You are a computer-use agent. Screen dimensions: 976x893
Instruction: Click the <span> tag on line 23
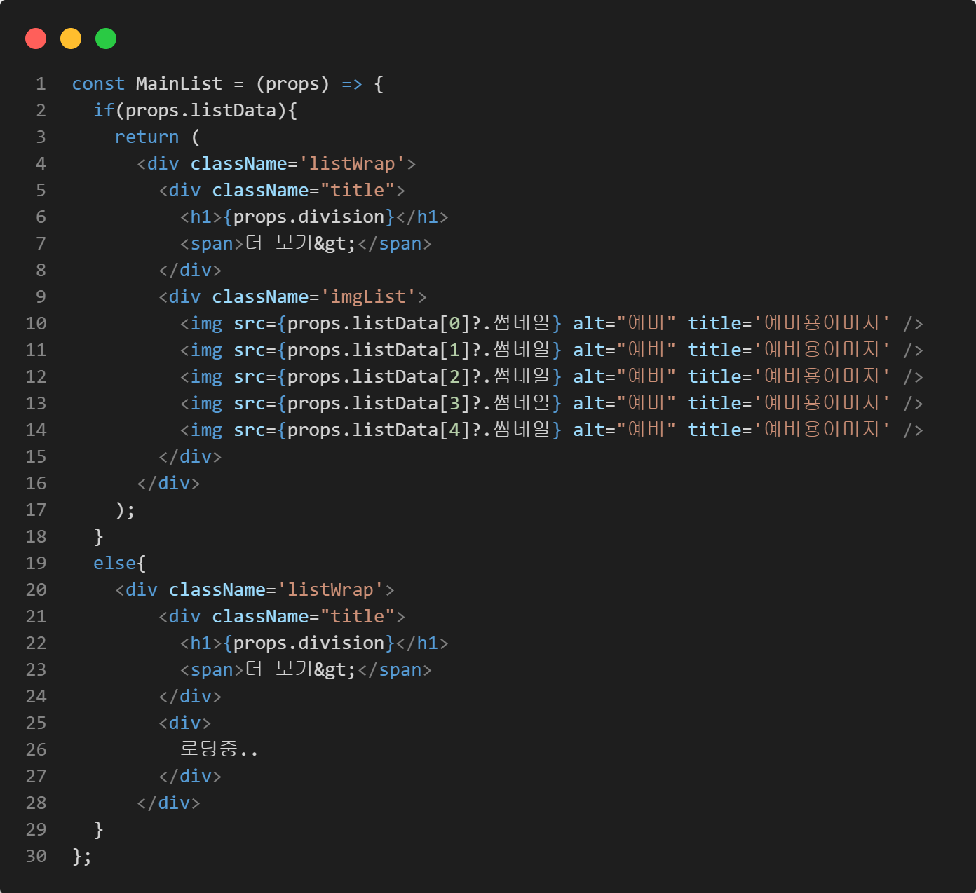(212, 669)
